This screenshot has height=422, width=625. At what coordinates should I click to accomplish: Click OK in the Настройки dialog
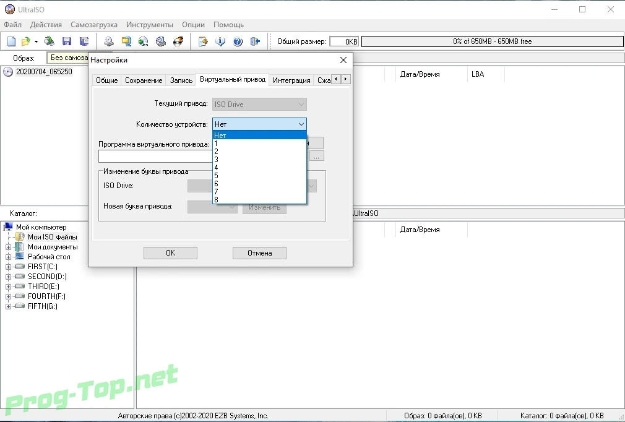coord(170,253)
